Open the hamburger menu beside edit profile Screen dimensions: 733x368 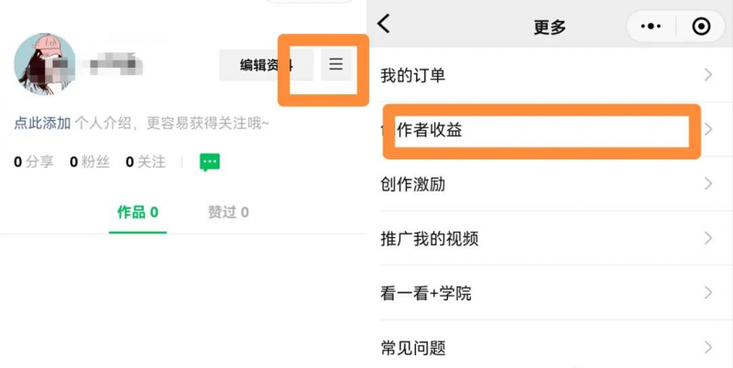336,65
